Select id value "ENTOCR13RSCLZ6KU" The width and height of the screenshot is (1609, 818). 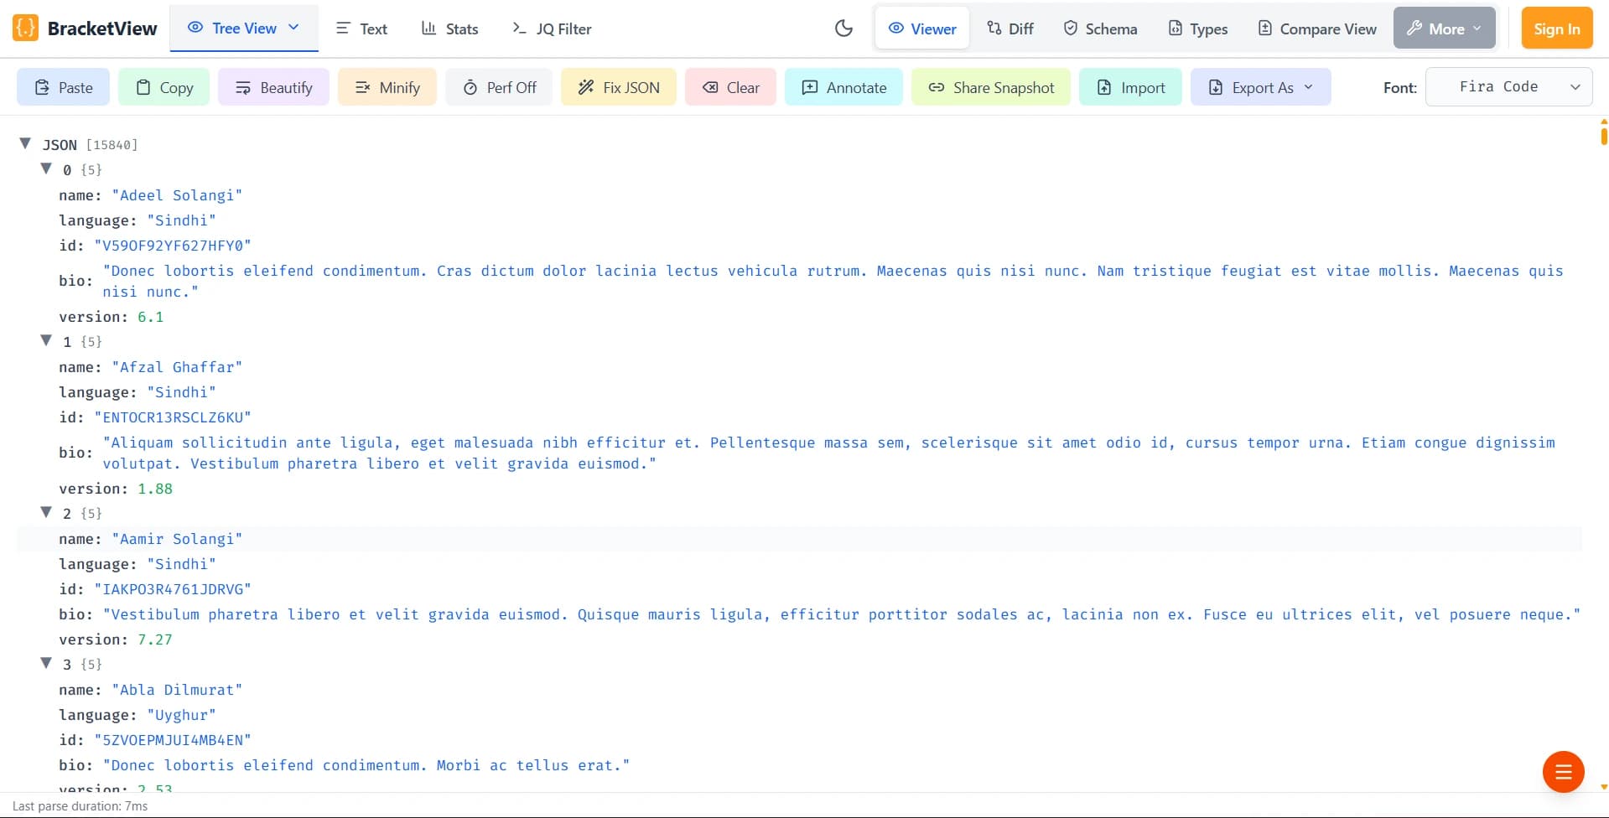click(173, 417)
